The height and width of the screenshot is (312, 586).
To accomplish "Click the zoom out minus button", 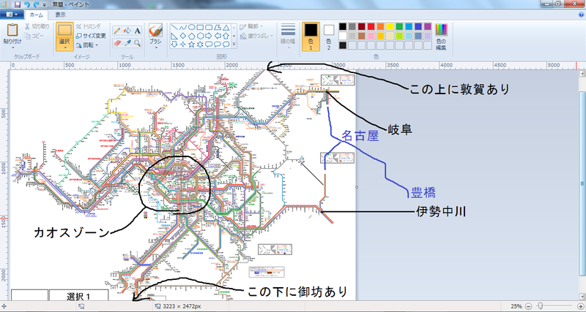I will [x=528, y=306].
